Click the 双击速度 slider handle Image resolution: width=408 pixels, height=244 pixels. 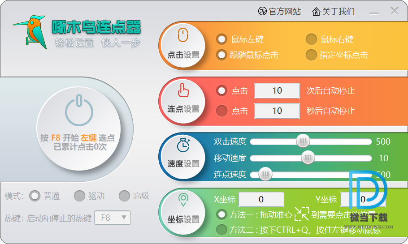pos(303,141)
